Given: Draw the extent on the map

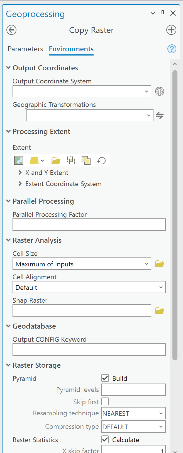Looking at the screenshot, I should (x=71, y=160).
